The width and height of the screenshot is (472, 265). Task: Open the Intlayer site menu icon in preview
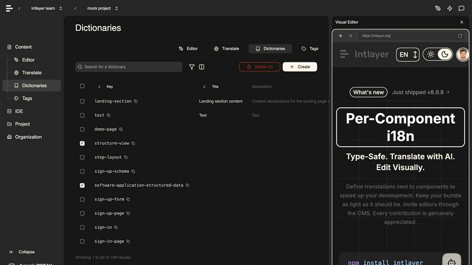click(x=344, y=54)
